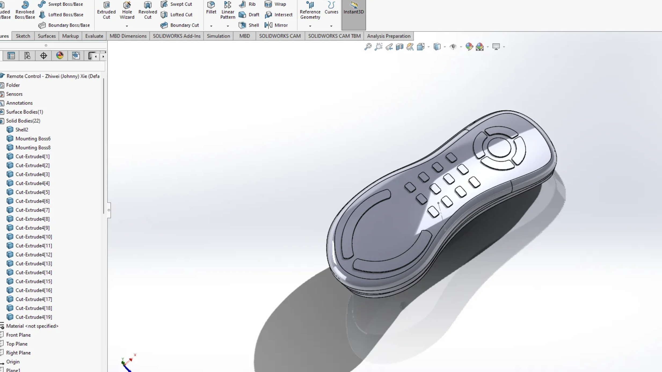
Task: Click the Mirror feature icon
Action: click(276, 25)
